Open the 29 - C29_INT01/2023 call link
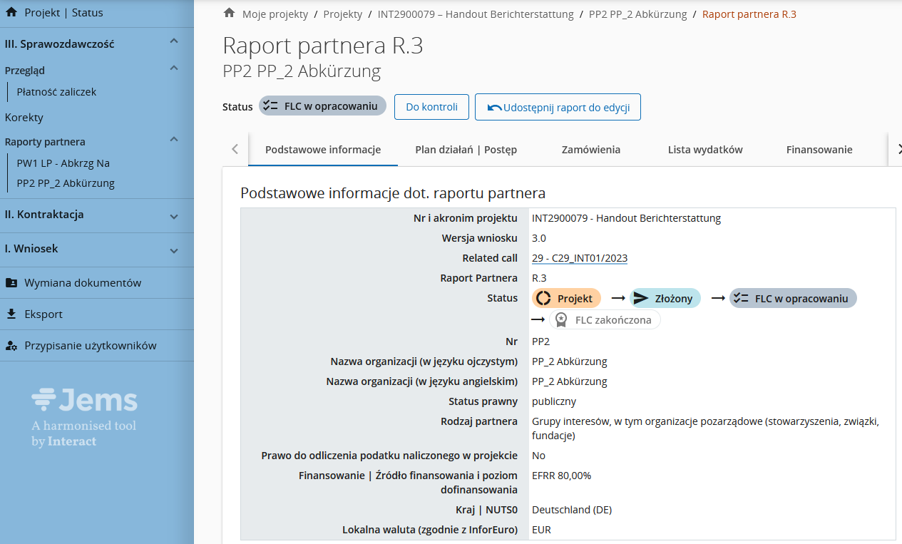902x544 pixels. point(579,258)
